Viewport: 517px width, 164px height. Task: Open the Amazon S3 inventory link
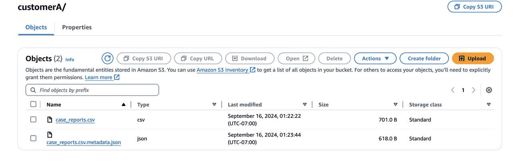point(222,70)
